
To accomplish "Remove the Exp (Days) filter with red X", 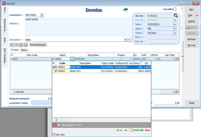I will [55, 125].
